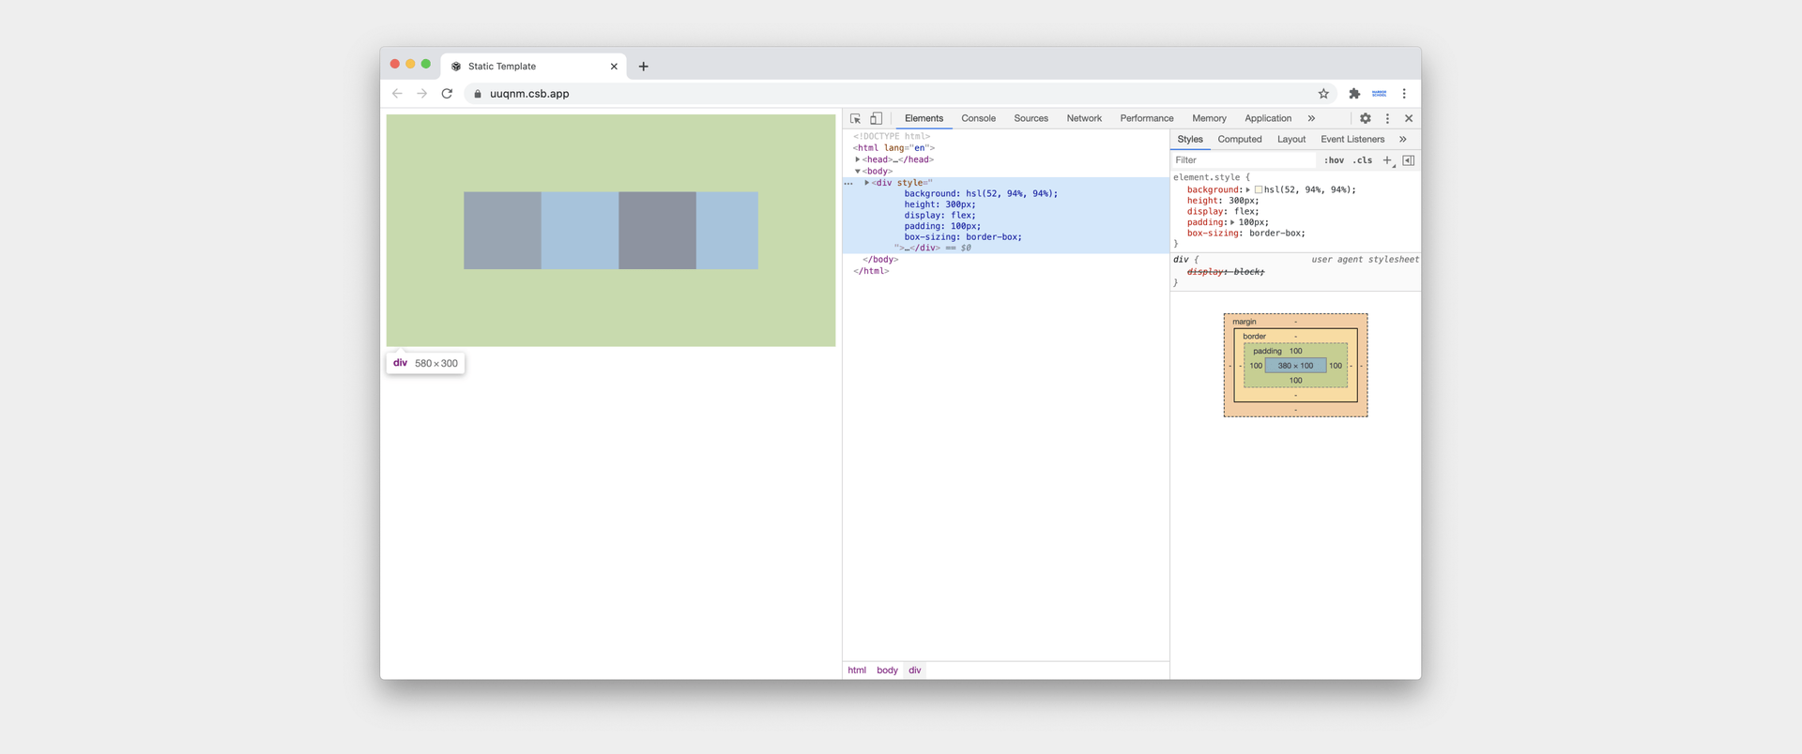Collapse the body element node

pyautogui.click(x=857, y=172)
